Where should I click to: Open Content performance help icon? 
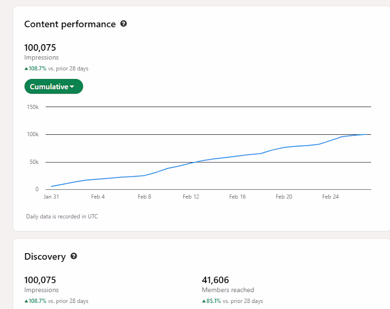point(123,24)
